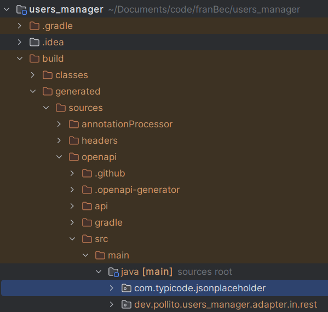Expand the .openapi-generator folder
The height and width of the screenshot is (312, 328).
(x=72, y=190)
